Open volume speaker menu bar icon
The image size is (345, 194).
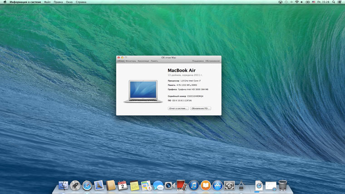tap(302, 2)
